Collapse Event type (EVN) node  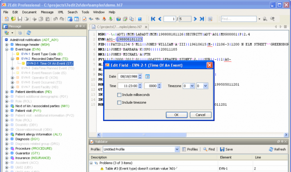[x=7, y=49]
